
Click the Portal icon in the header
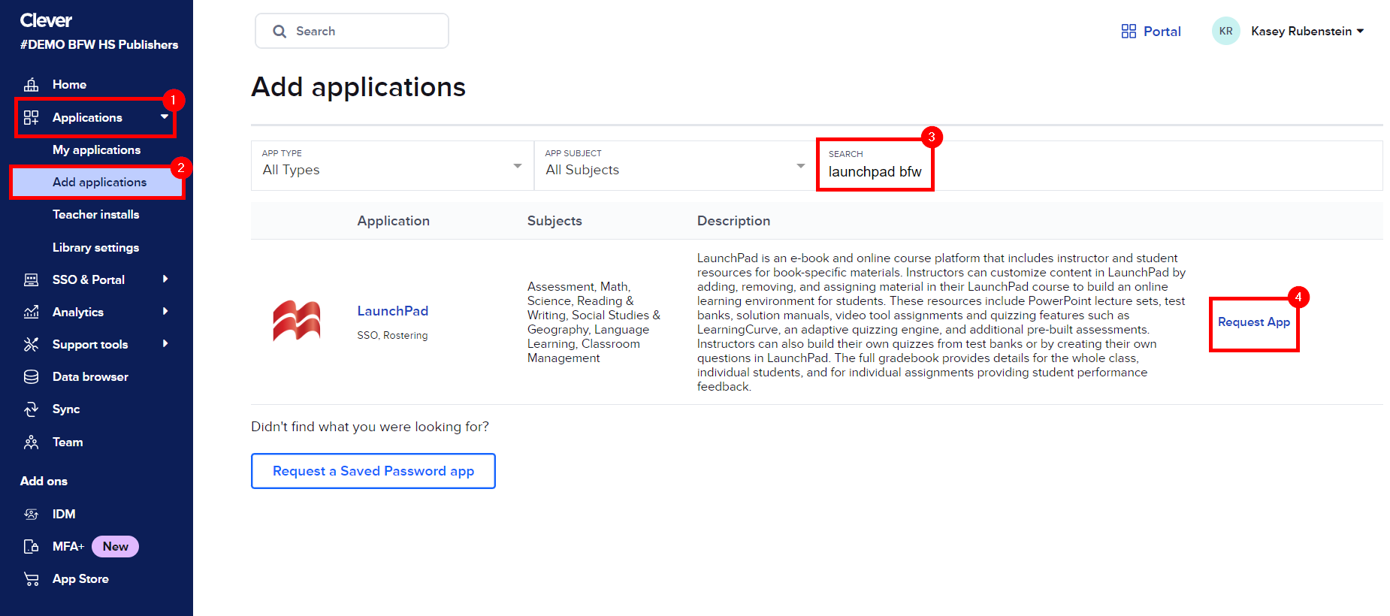tap(1129, 31)
